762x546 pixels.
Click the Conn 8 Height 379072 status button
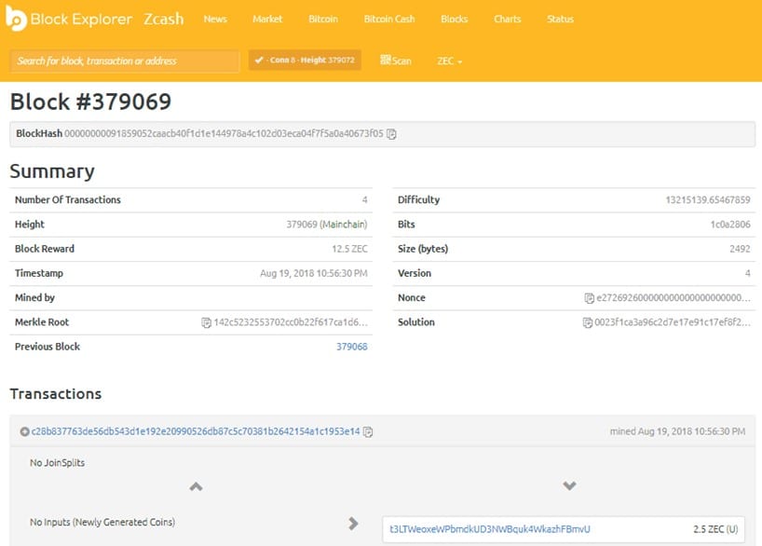(x=305, y=60)
